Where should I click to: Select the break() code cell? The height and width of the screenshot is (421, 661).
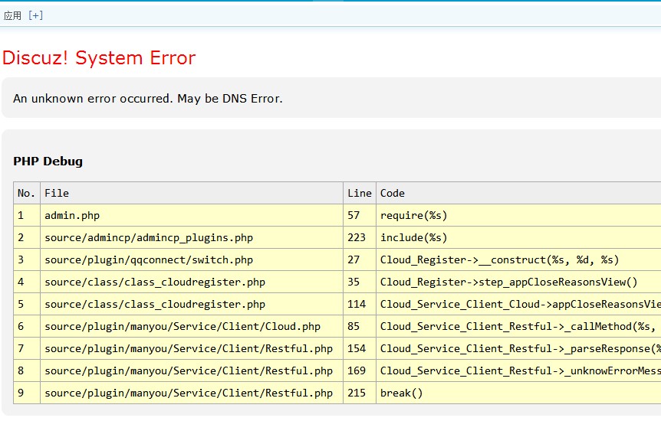click(x=518, y=393)
